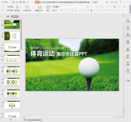131x122 pixels.
Task: Switch to the Start (开始) ribbon tab
Action: click(37, 2)
